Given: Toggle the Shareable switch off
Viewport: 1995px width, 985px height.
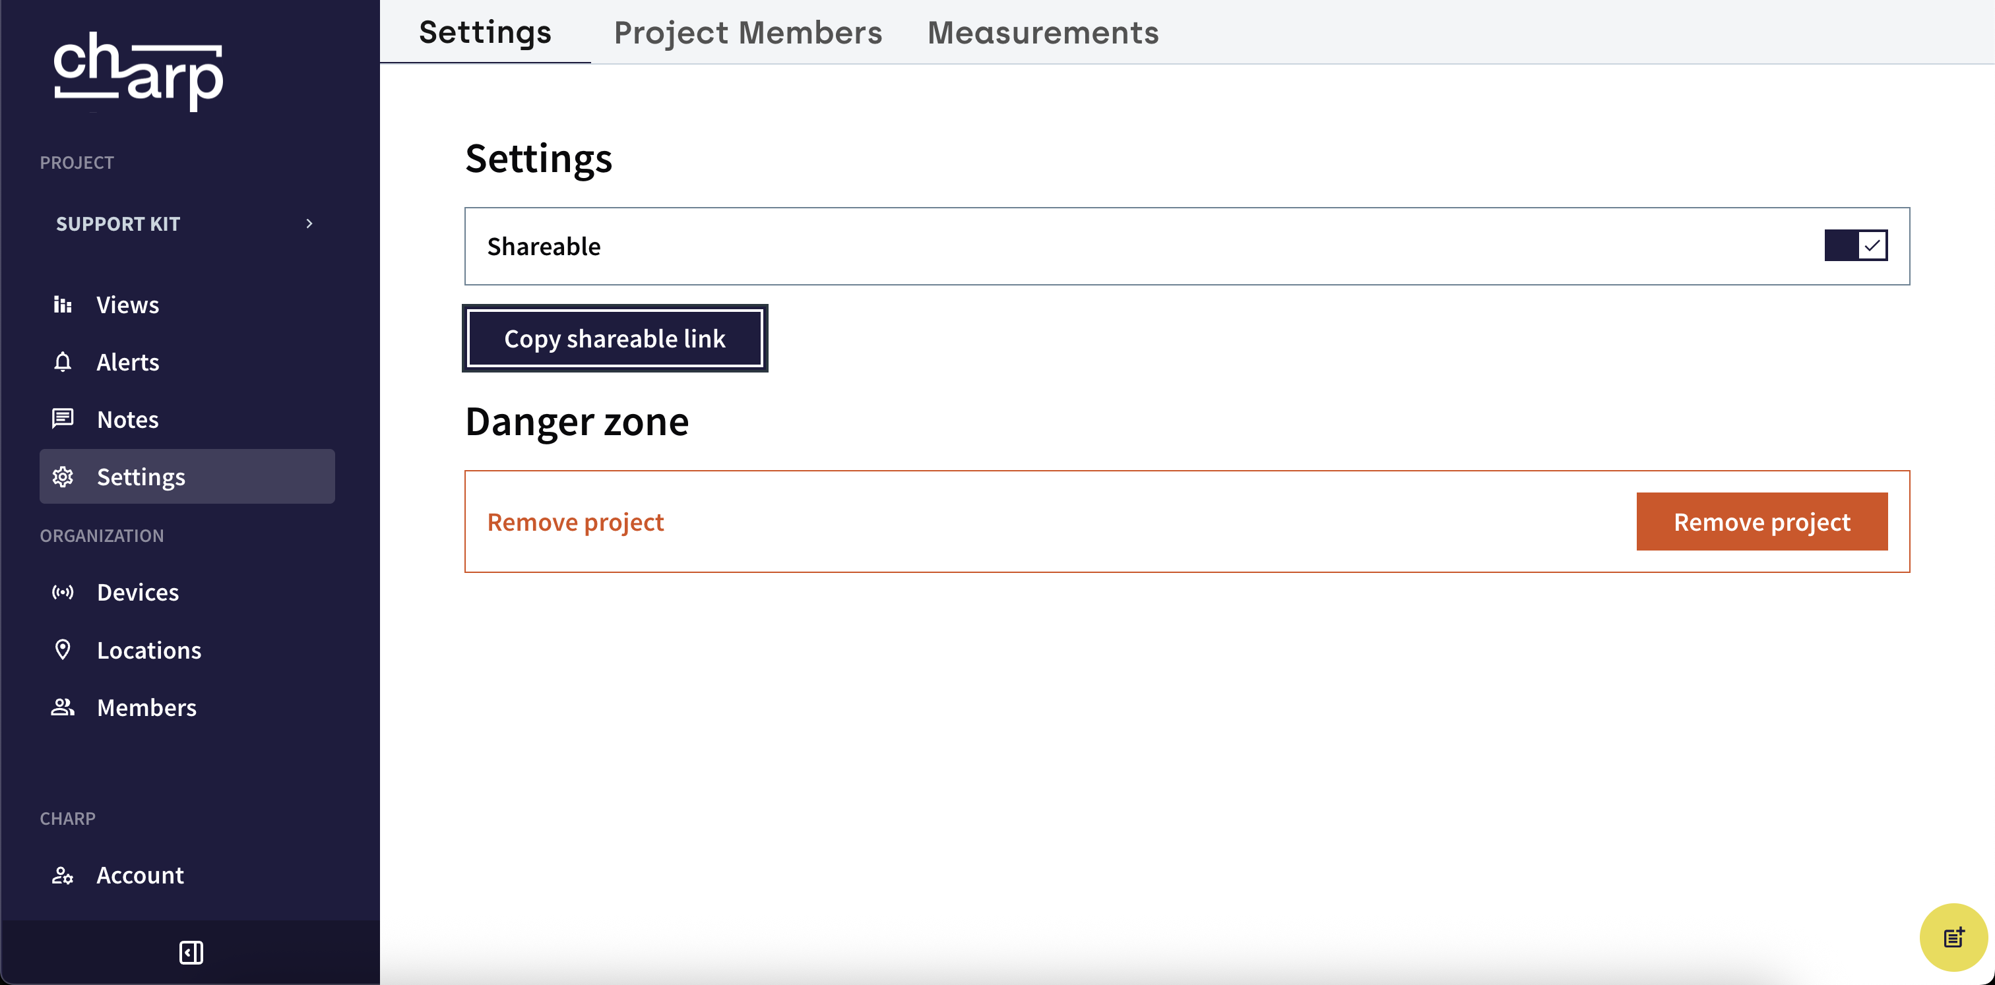Looking at the screenshot, I should (x=1856, y=245).
